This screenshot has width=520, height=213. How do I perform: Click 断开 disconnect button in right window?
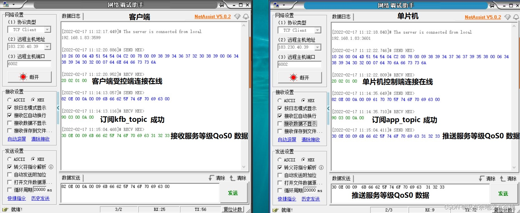point(300,77)
